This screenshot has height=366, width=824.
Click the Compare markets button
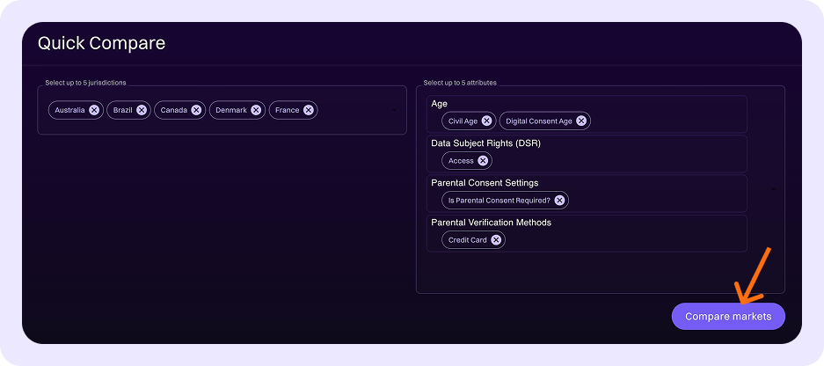click(727, 317)
